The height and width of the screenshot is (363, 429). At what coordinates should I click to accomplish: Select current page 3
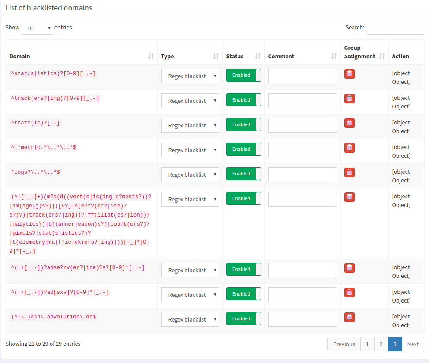click(x=395, y=344)
